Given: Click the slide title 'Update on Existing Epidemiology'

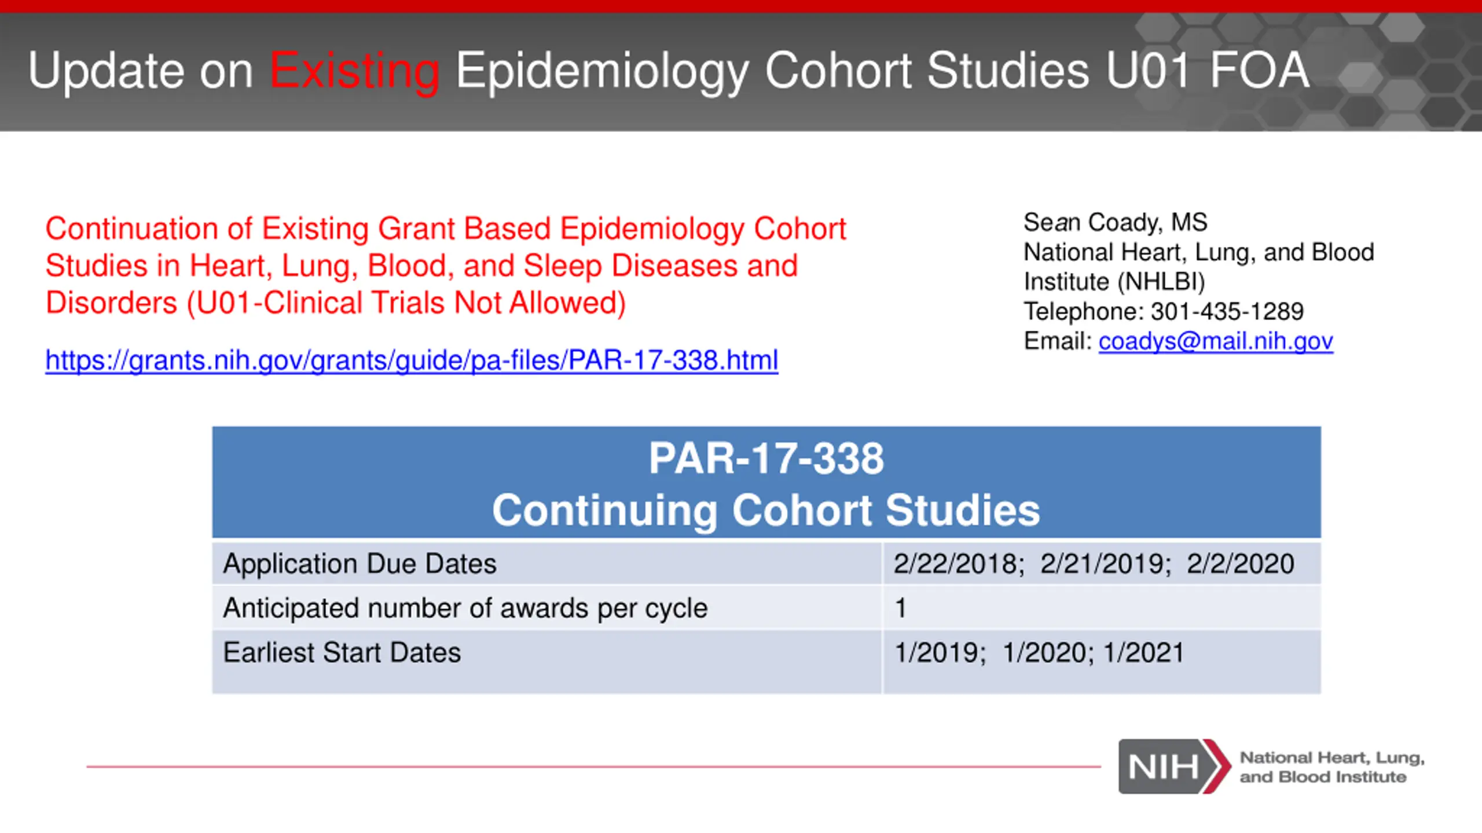Looking at the screenshot, I should (668, 71).
